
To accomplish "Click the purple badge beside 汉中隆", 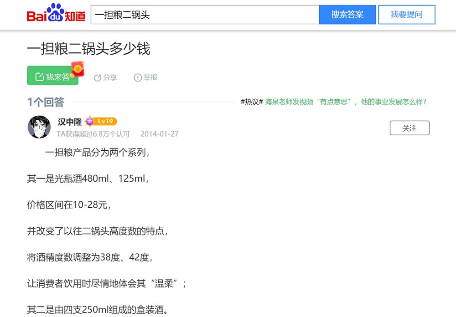I will coord(89,121).
